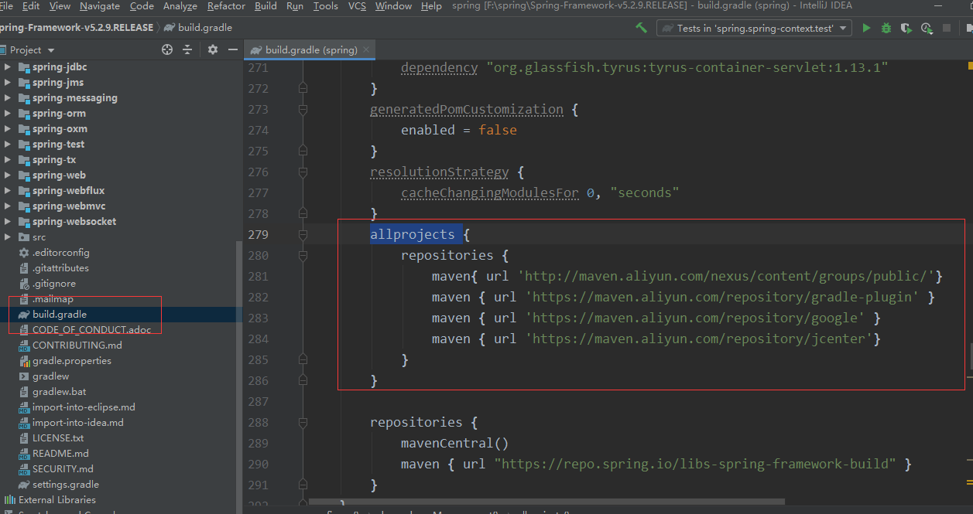Open Project panel settings gear
Image resolution: width=973 pixels, height=514 pixels.
pos(213,49)
